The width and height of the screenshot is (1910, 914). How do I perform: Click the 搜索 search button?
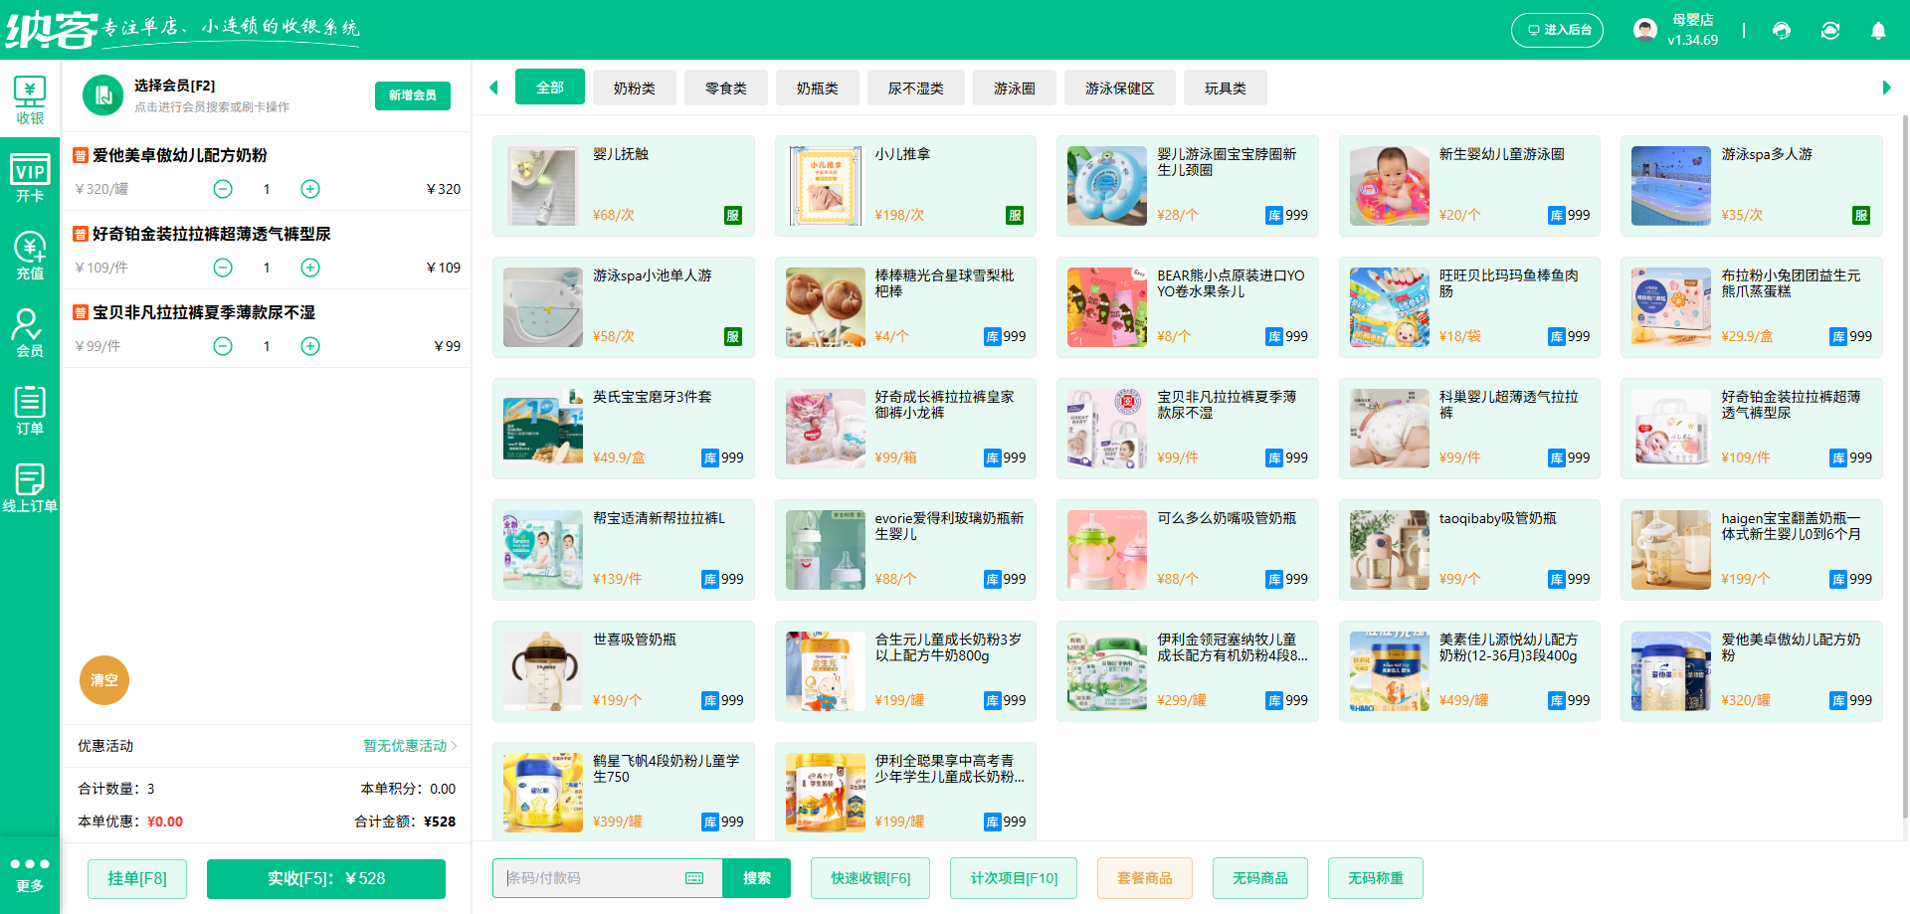[757, 878]
